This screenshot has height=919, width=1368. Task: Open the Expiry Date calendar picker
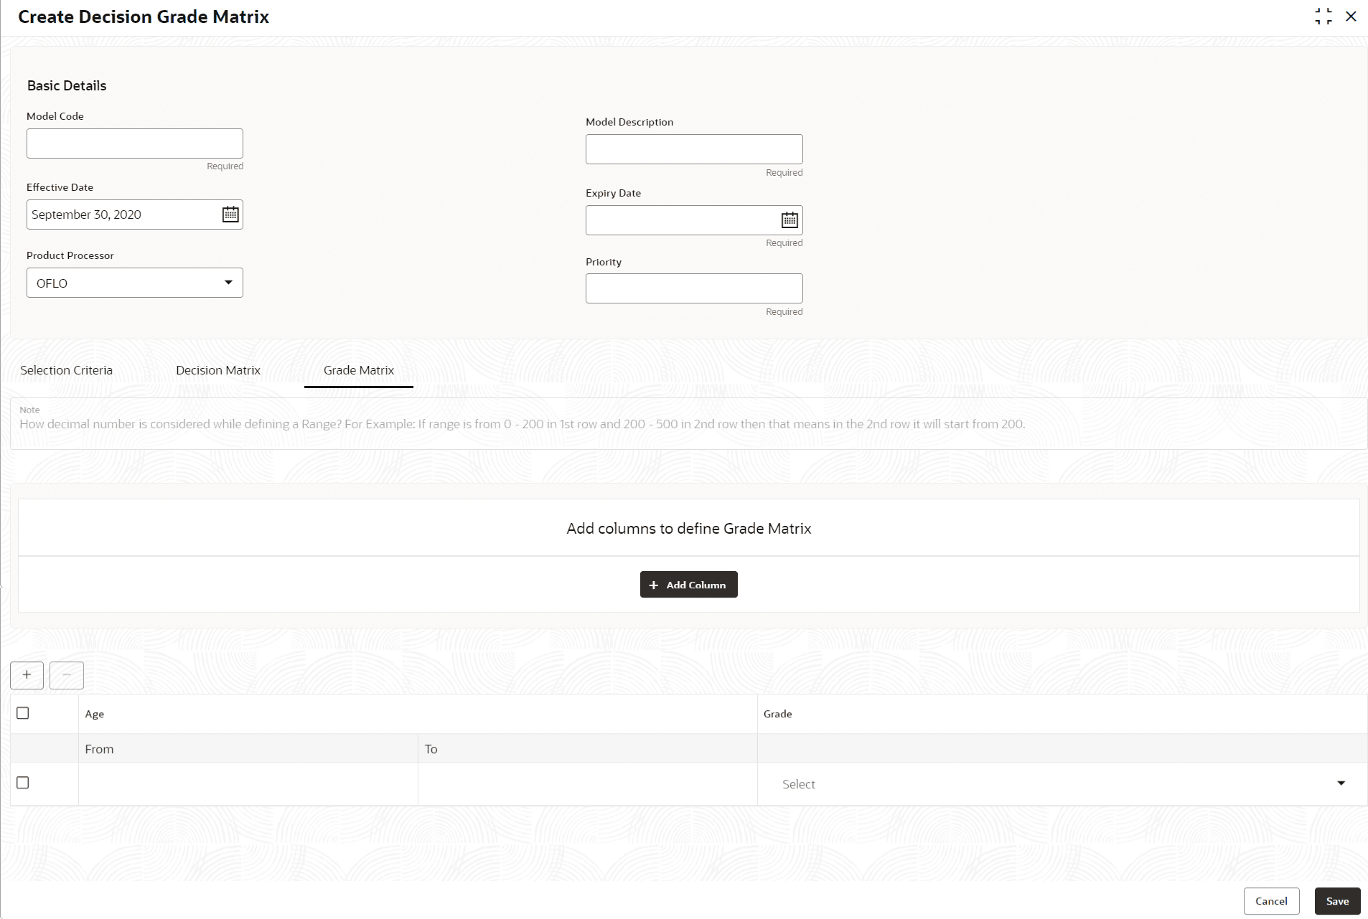click(790, 220)
